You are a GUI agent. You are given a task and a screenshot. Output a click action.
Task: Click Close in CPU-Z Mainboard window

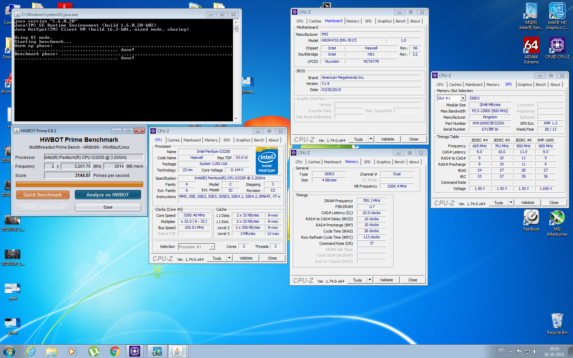(414, 139)
